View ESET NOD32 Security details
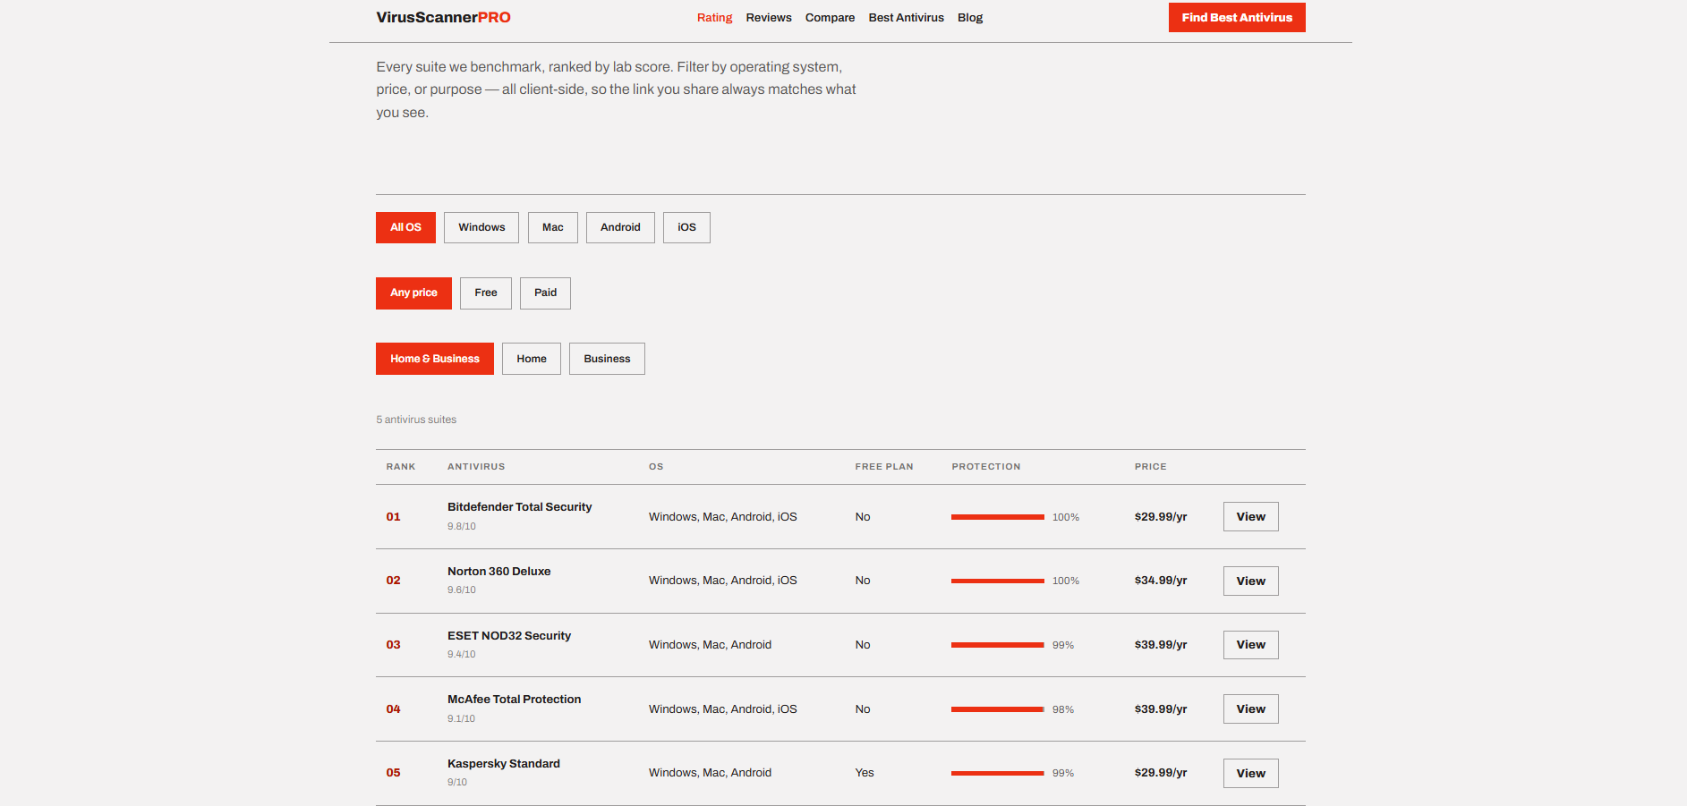The width and height of the screenshot is (1687, 806). (x=1250, y=644)
